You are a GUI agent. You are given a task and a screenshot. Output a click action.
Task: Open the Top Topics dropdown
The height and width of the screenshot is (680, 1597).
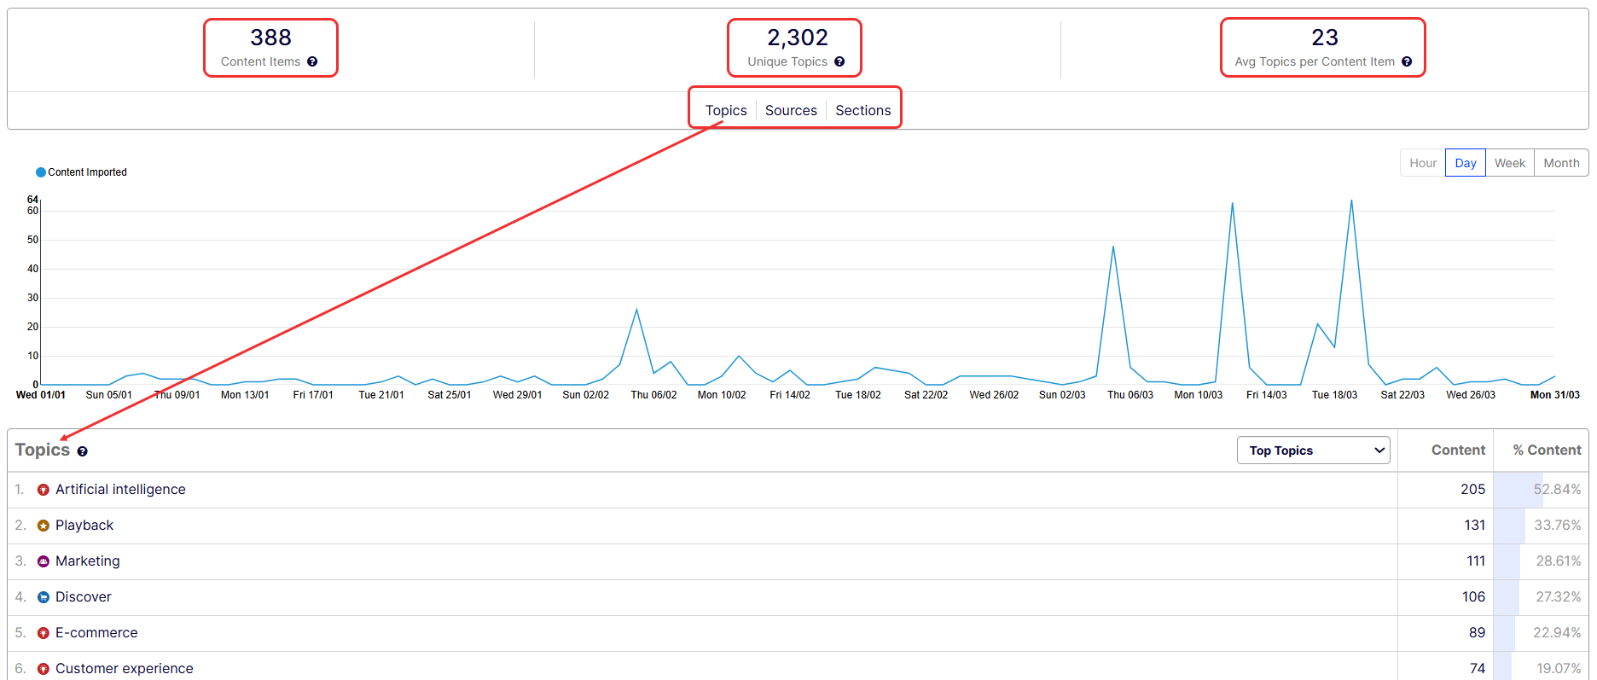[x=1313, y=450]
